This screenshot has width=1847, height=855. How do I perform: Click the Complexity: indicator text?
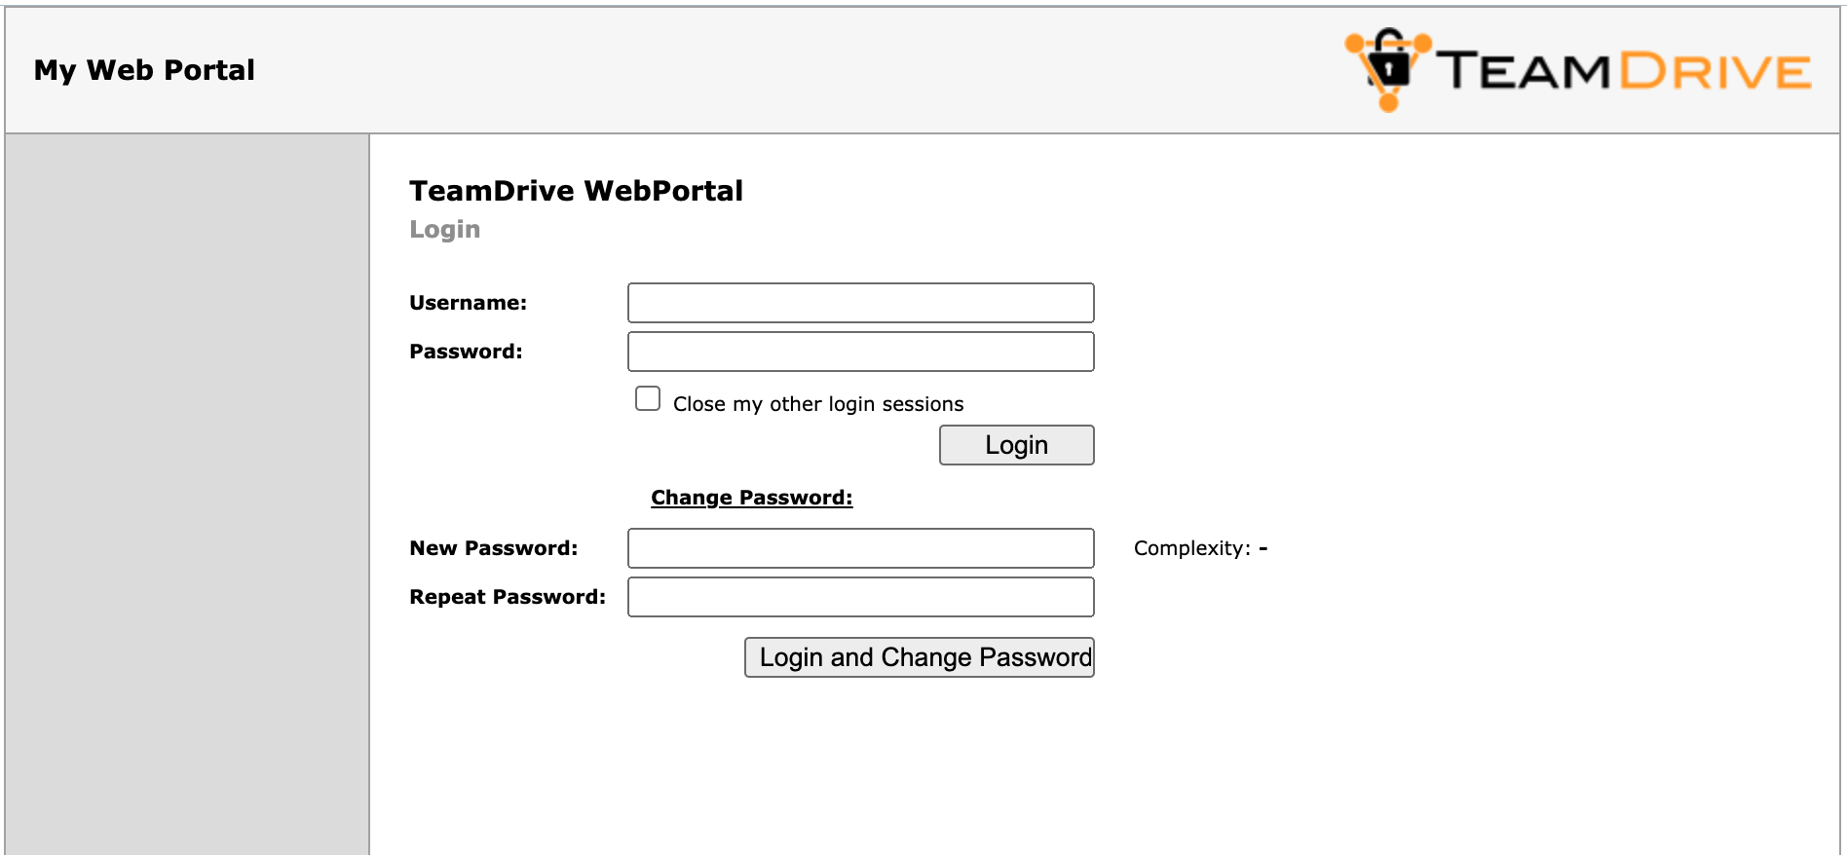pos(1200,548)
